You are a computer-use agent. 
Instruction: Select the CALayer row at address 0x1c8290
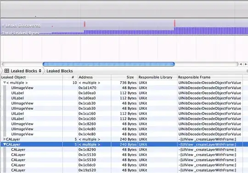[x=121, y=150]
